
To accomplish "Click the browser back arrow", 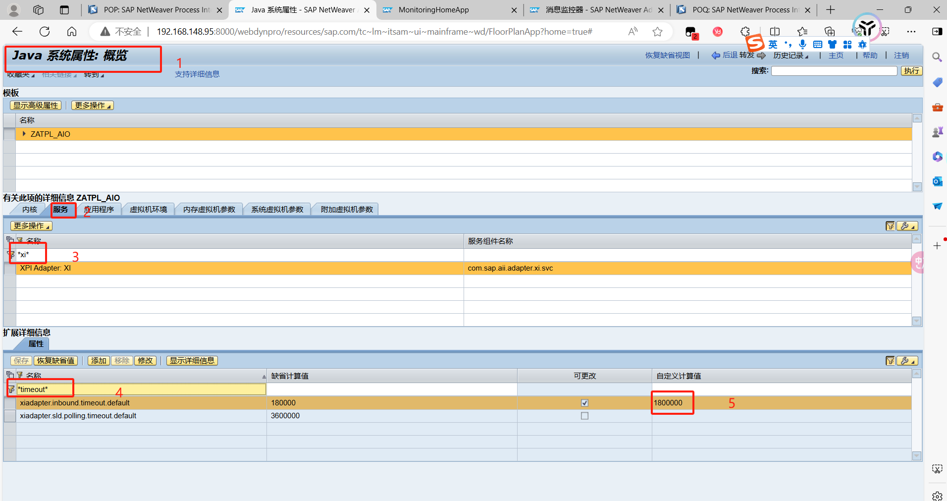I will 17,32.
